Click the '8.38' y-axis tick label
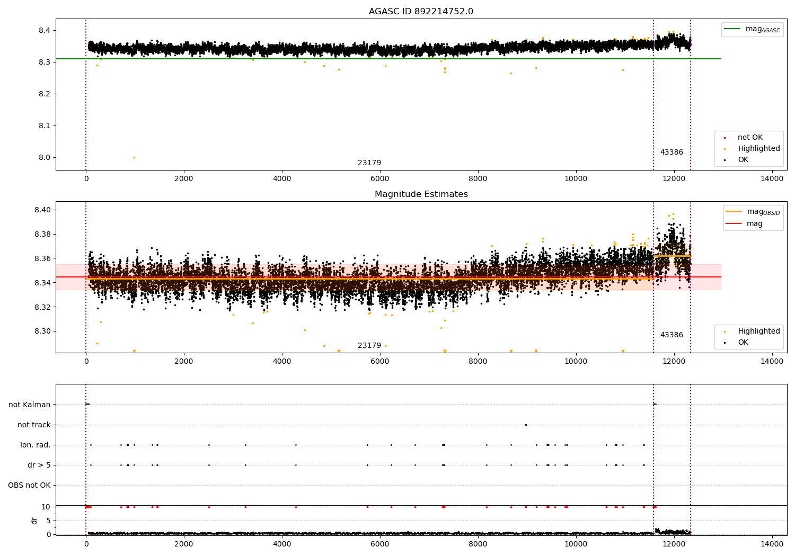 coord(42,234)
